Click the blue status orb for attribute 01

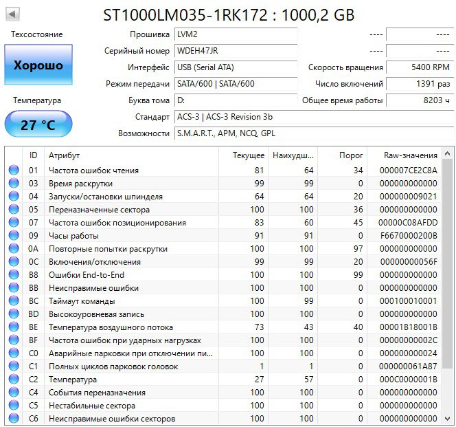click(13, 171)
